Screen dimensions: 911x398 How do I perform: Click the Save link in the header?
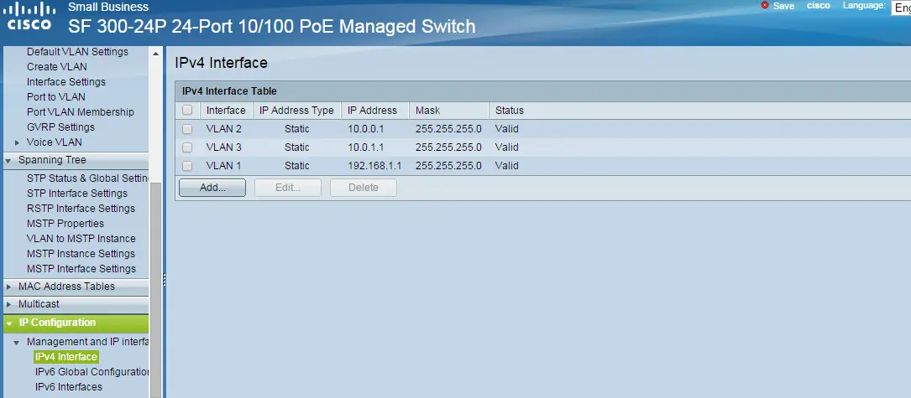(783, 6)
